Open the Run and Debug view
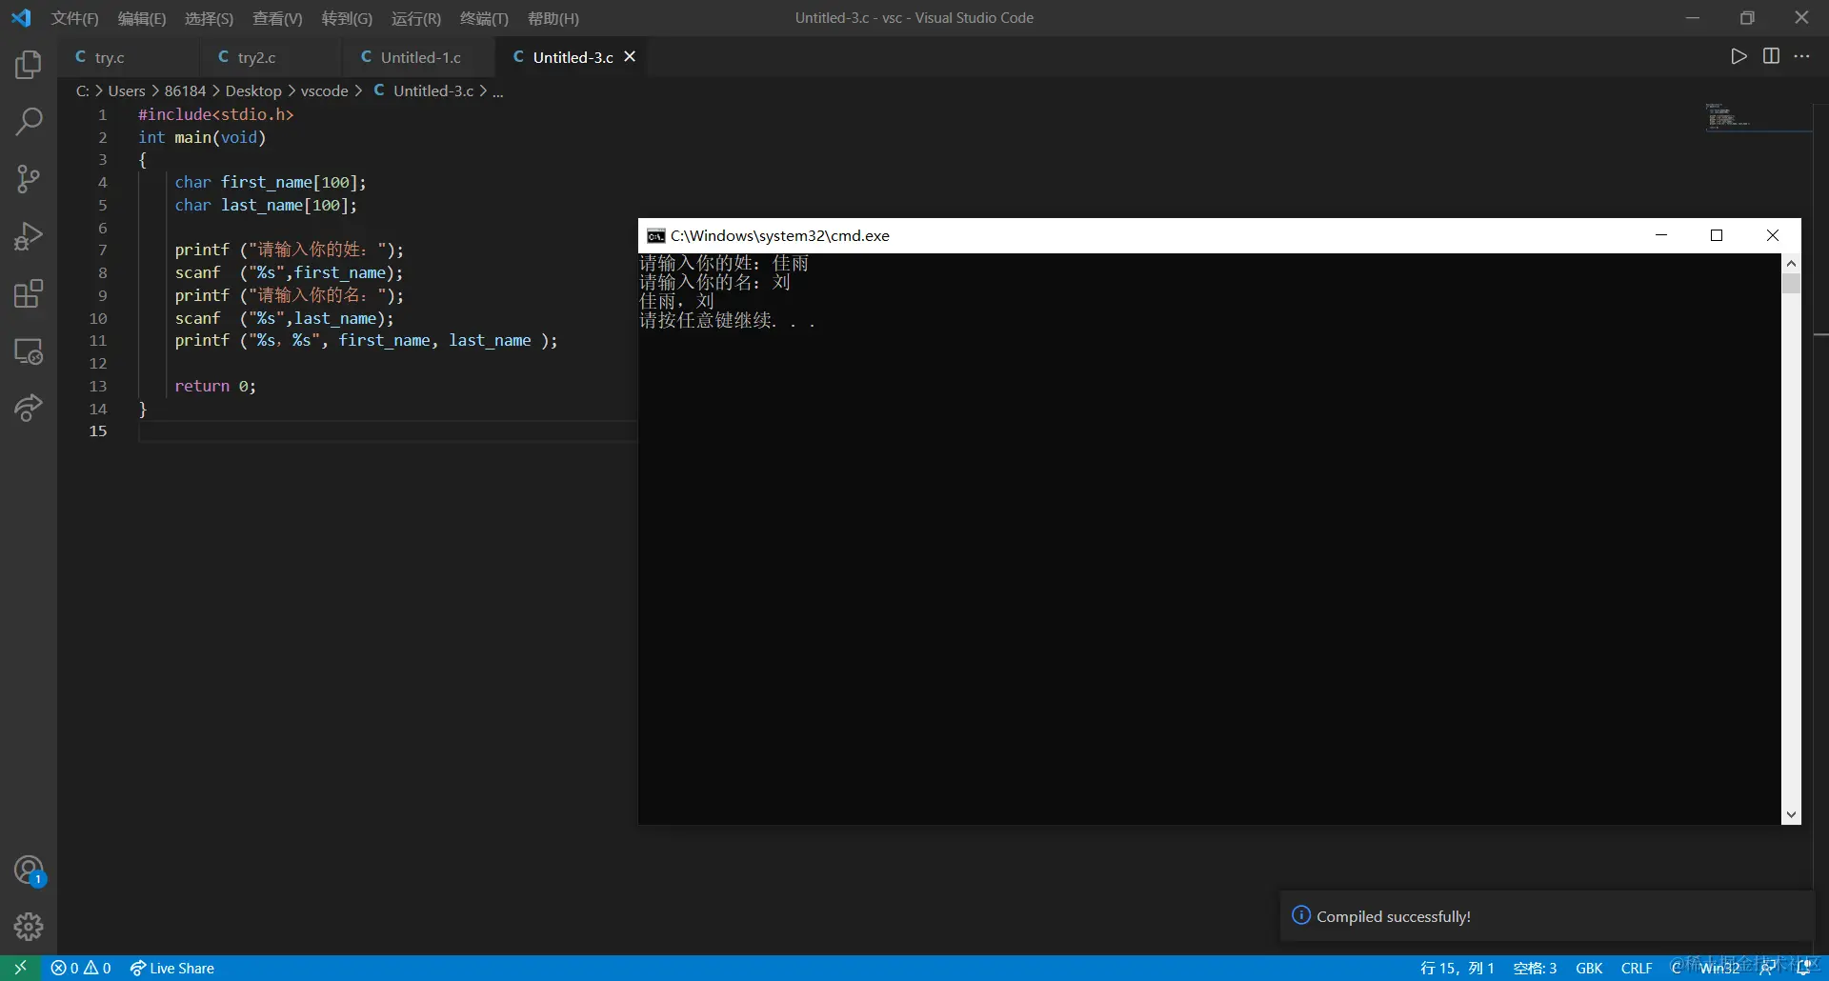This screenshot has width=1829, height=981. coord(29,236)
